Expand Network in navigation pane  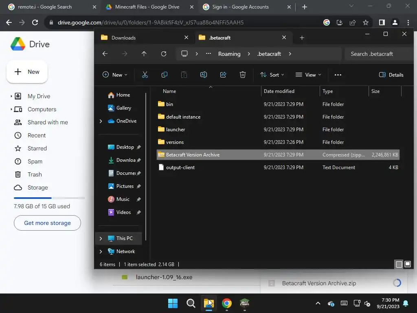click(101, 251)
